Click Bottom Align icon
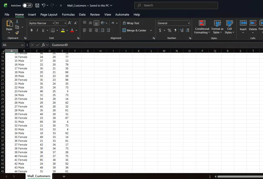The image size is (263, 179). 96,23
